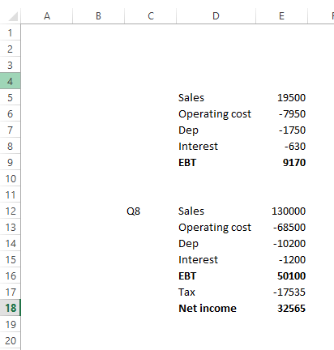Select row 18 header

(10, 308)
